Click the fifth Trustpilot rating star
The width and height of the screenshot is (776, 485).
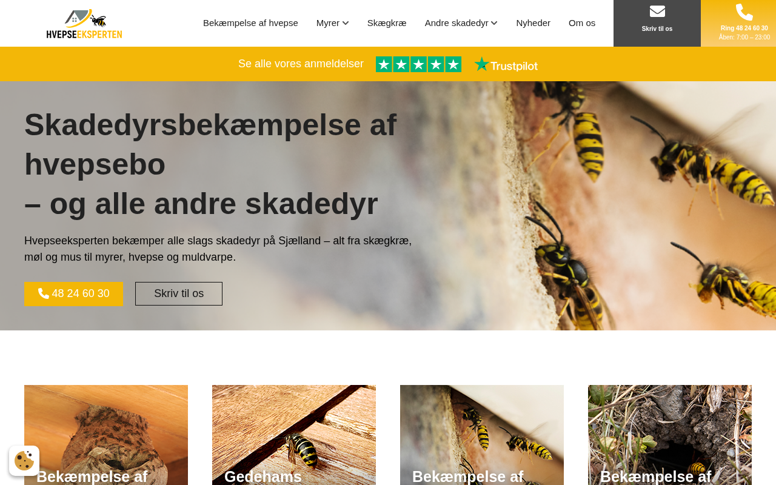point(453,64)
